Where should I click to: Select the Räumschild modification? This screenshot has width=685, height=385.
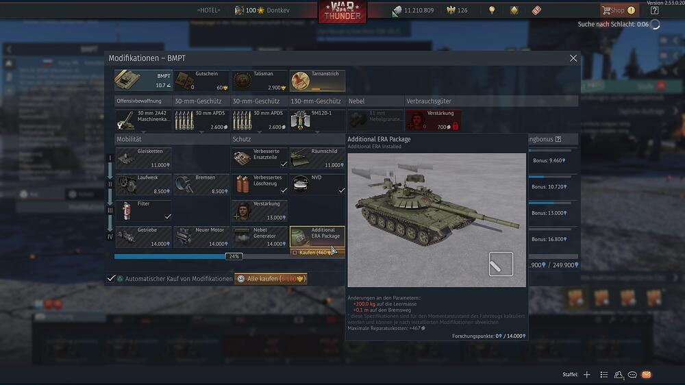click(x=317, y=158)
